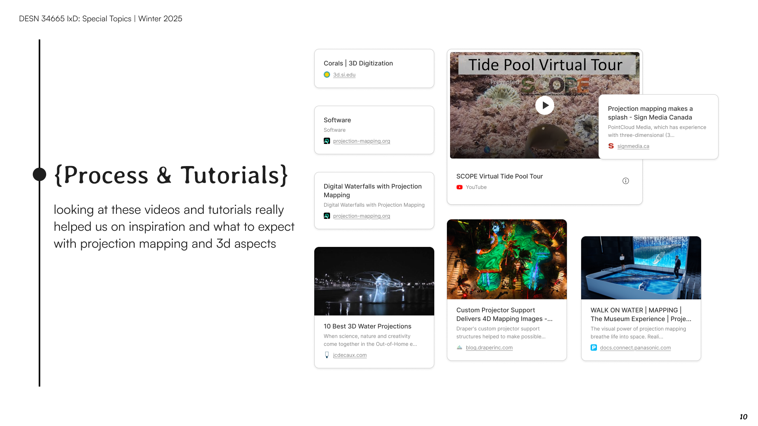
Task: Click the YouTube icon under SCOPE Virtual Tide Pool Tour
Action: point(459,187)
